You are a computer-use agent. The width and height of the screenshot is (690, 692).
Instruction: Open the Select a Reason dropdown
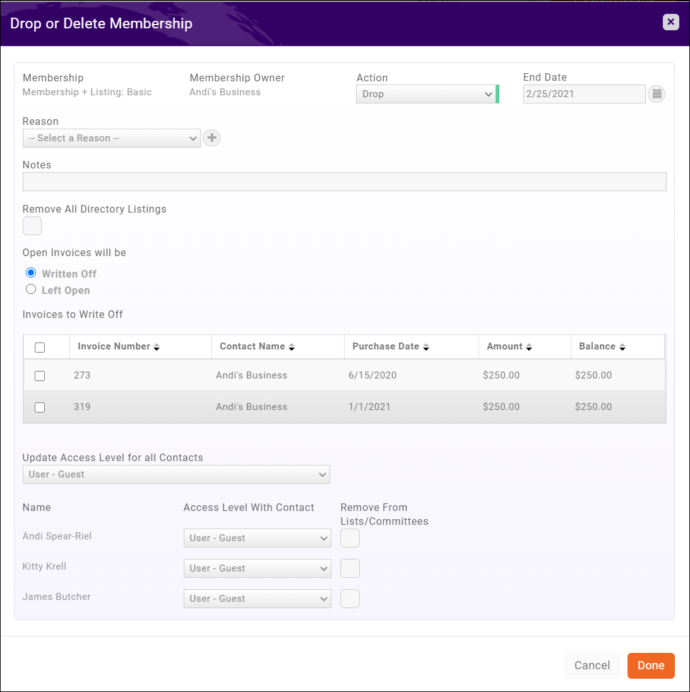coord(111,138)
